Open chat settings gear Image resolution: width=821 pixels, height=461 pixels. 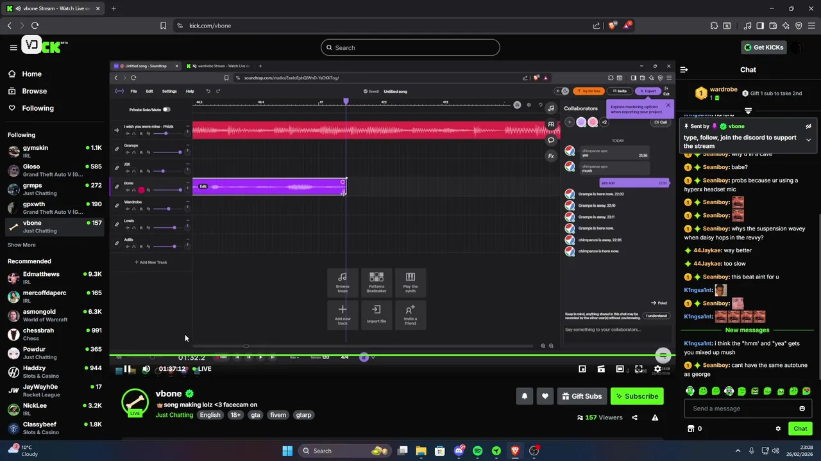click(x=778, y=429)
